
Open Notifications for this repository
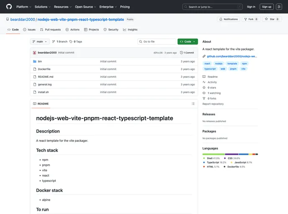(x=229, y=19)
